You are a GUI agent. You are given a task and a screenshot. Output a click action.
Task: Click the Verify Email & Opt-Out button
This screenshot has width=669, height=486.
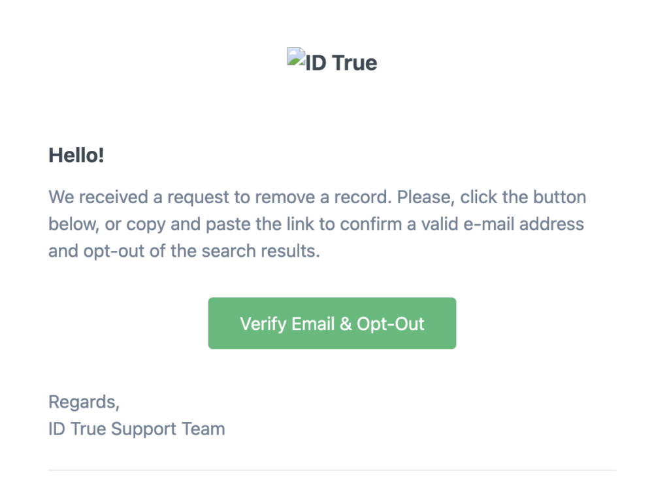pyautogui.click(x=332, y=323)
